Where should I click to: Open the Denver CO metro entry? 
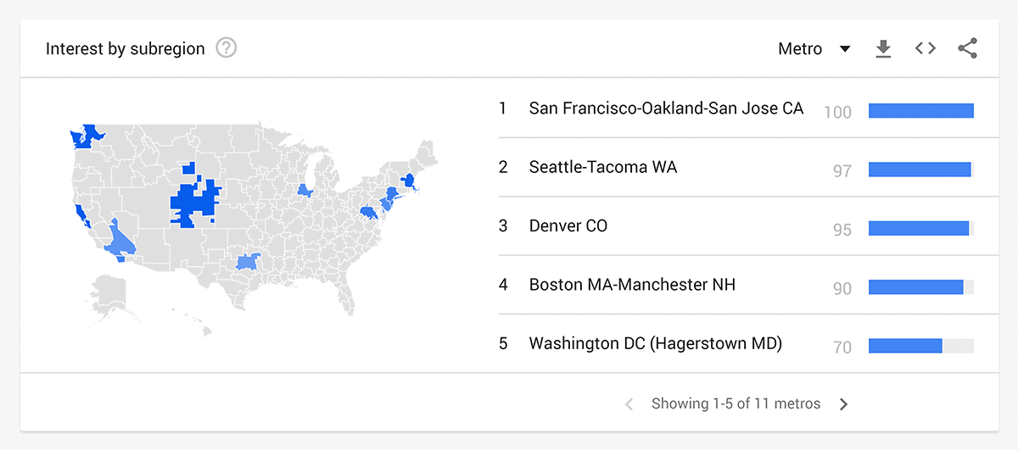(x=736, y=226)
